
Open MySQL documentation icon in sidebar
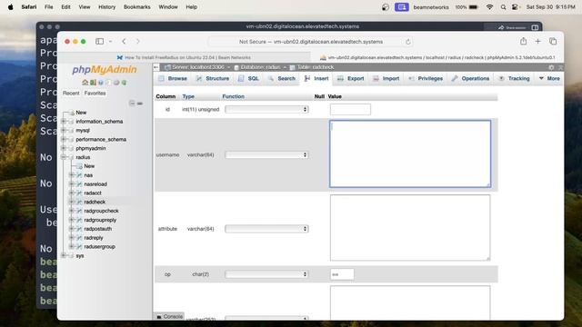tap(108, 83)
